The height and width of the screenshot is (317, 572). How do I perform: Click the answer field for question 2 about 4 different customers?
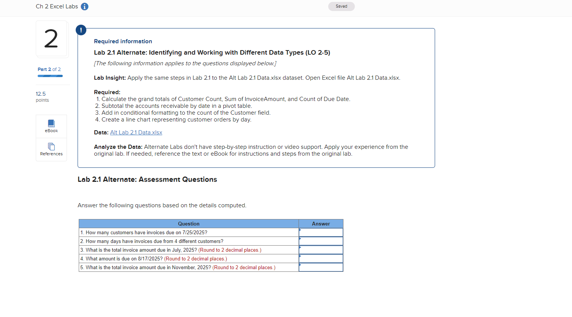(x=321, y=241)
